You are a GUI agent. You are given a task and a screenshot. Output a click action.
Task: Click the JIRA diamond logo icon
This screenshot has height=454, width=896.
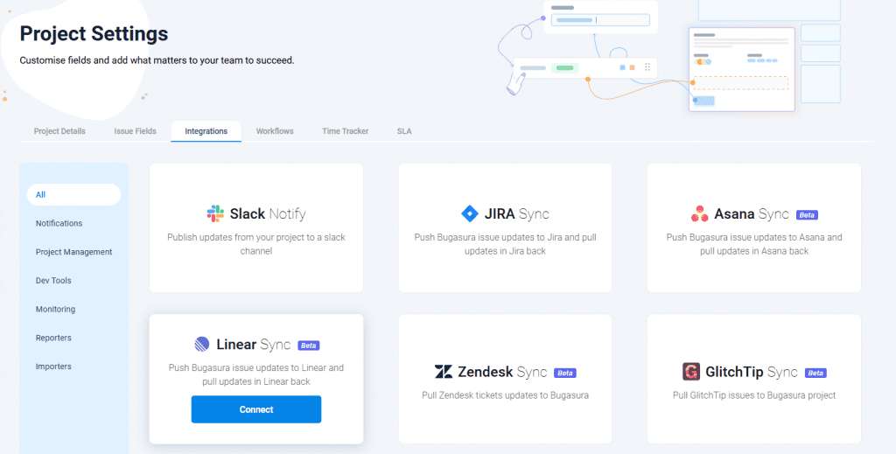point(469,213)
